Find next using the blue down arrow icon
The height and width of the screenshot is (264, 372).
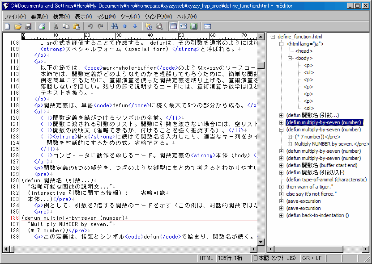click(x=135, y=26)
